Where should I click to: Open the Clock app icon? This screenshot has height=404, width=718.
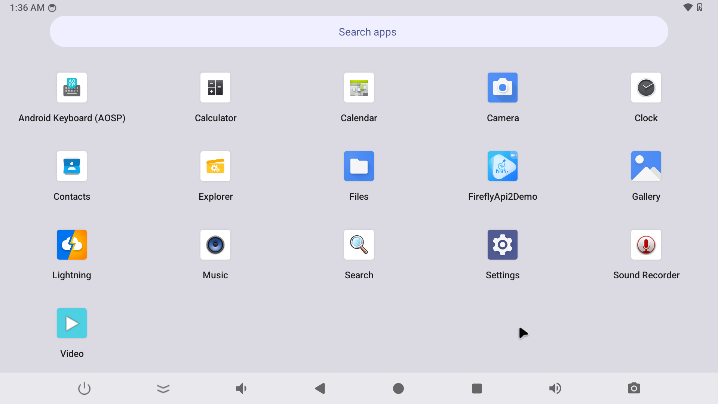[x=646, y=88]
